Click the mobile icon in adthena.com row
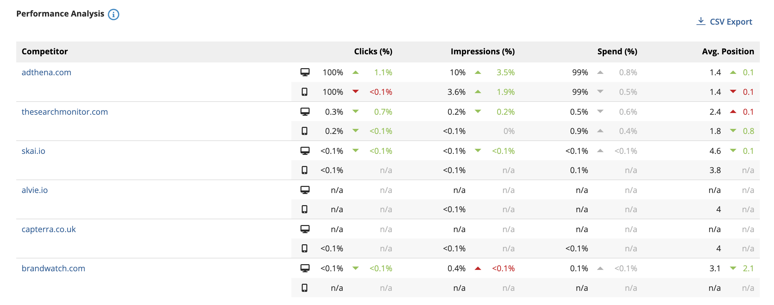The width and height of the screenshot is (774, 305). pyautogui.click(x=305, y=92)
